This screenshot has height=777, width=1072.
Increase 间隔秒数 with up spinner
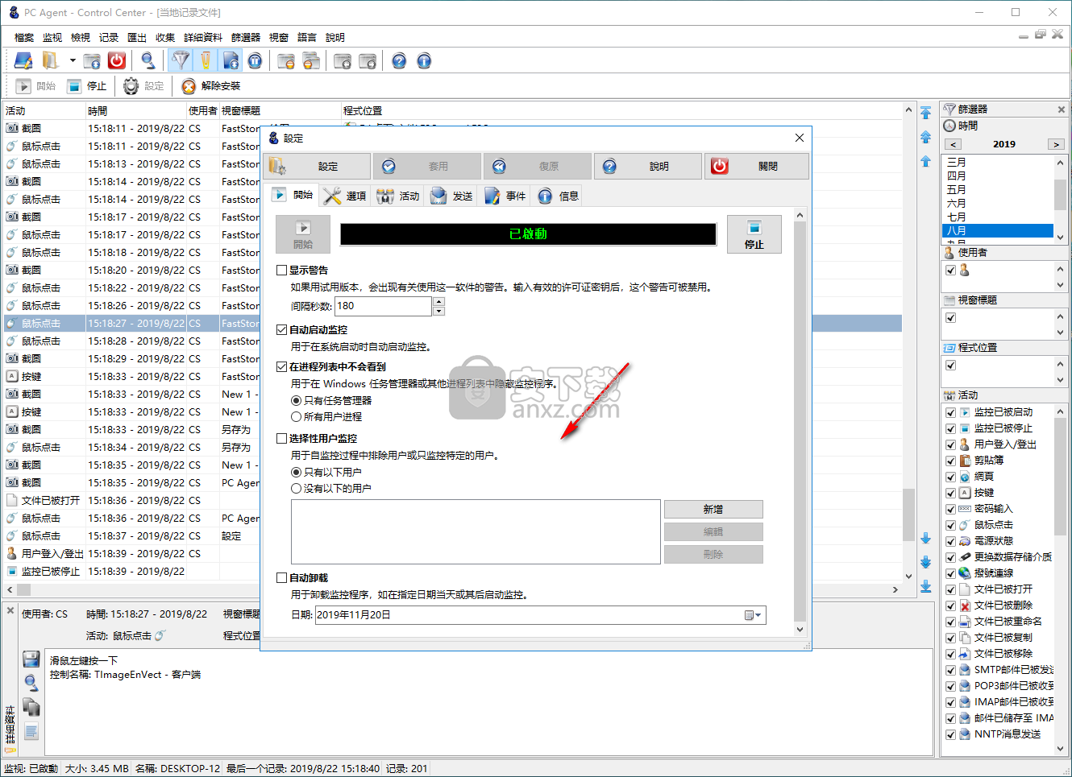(x=438, y=302)
